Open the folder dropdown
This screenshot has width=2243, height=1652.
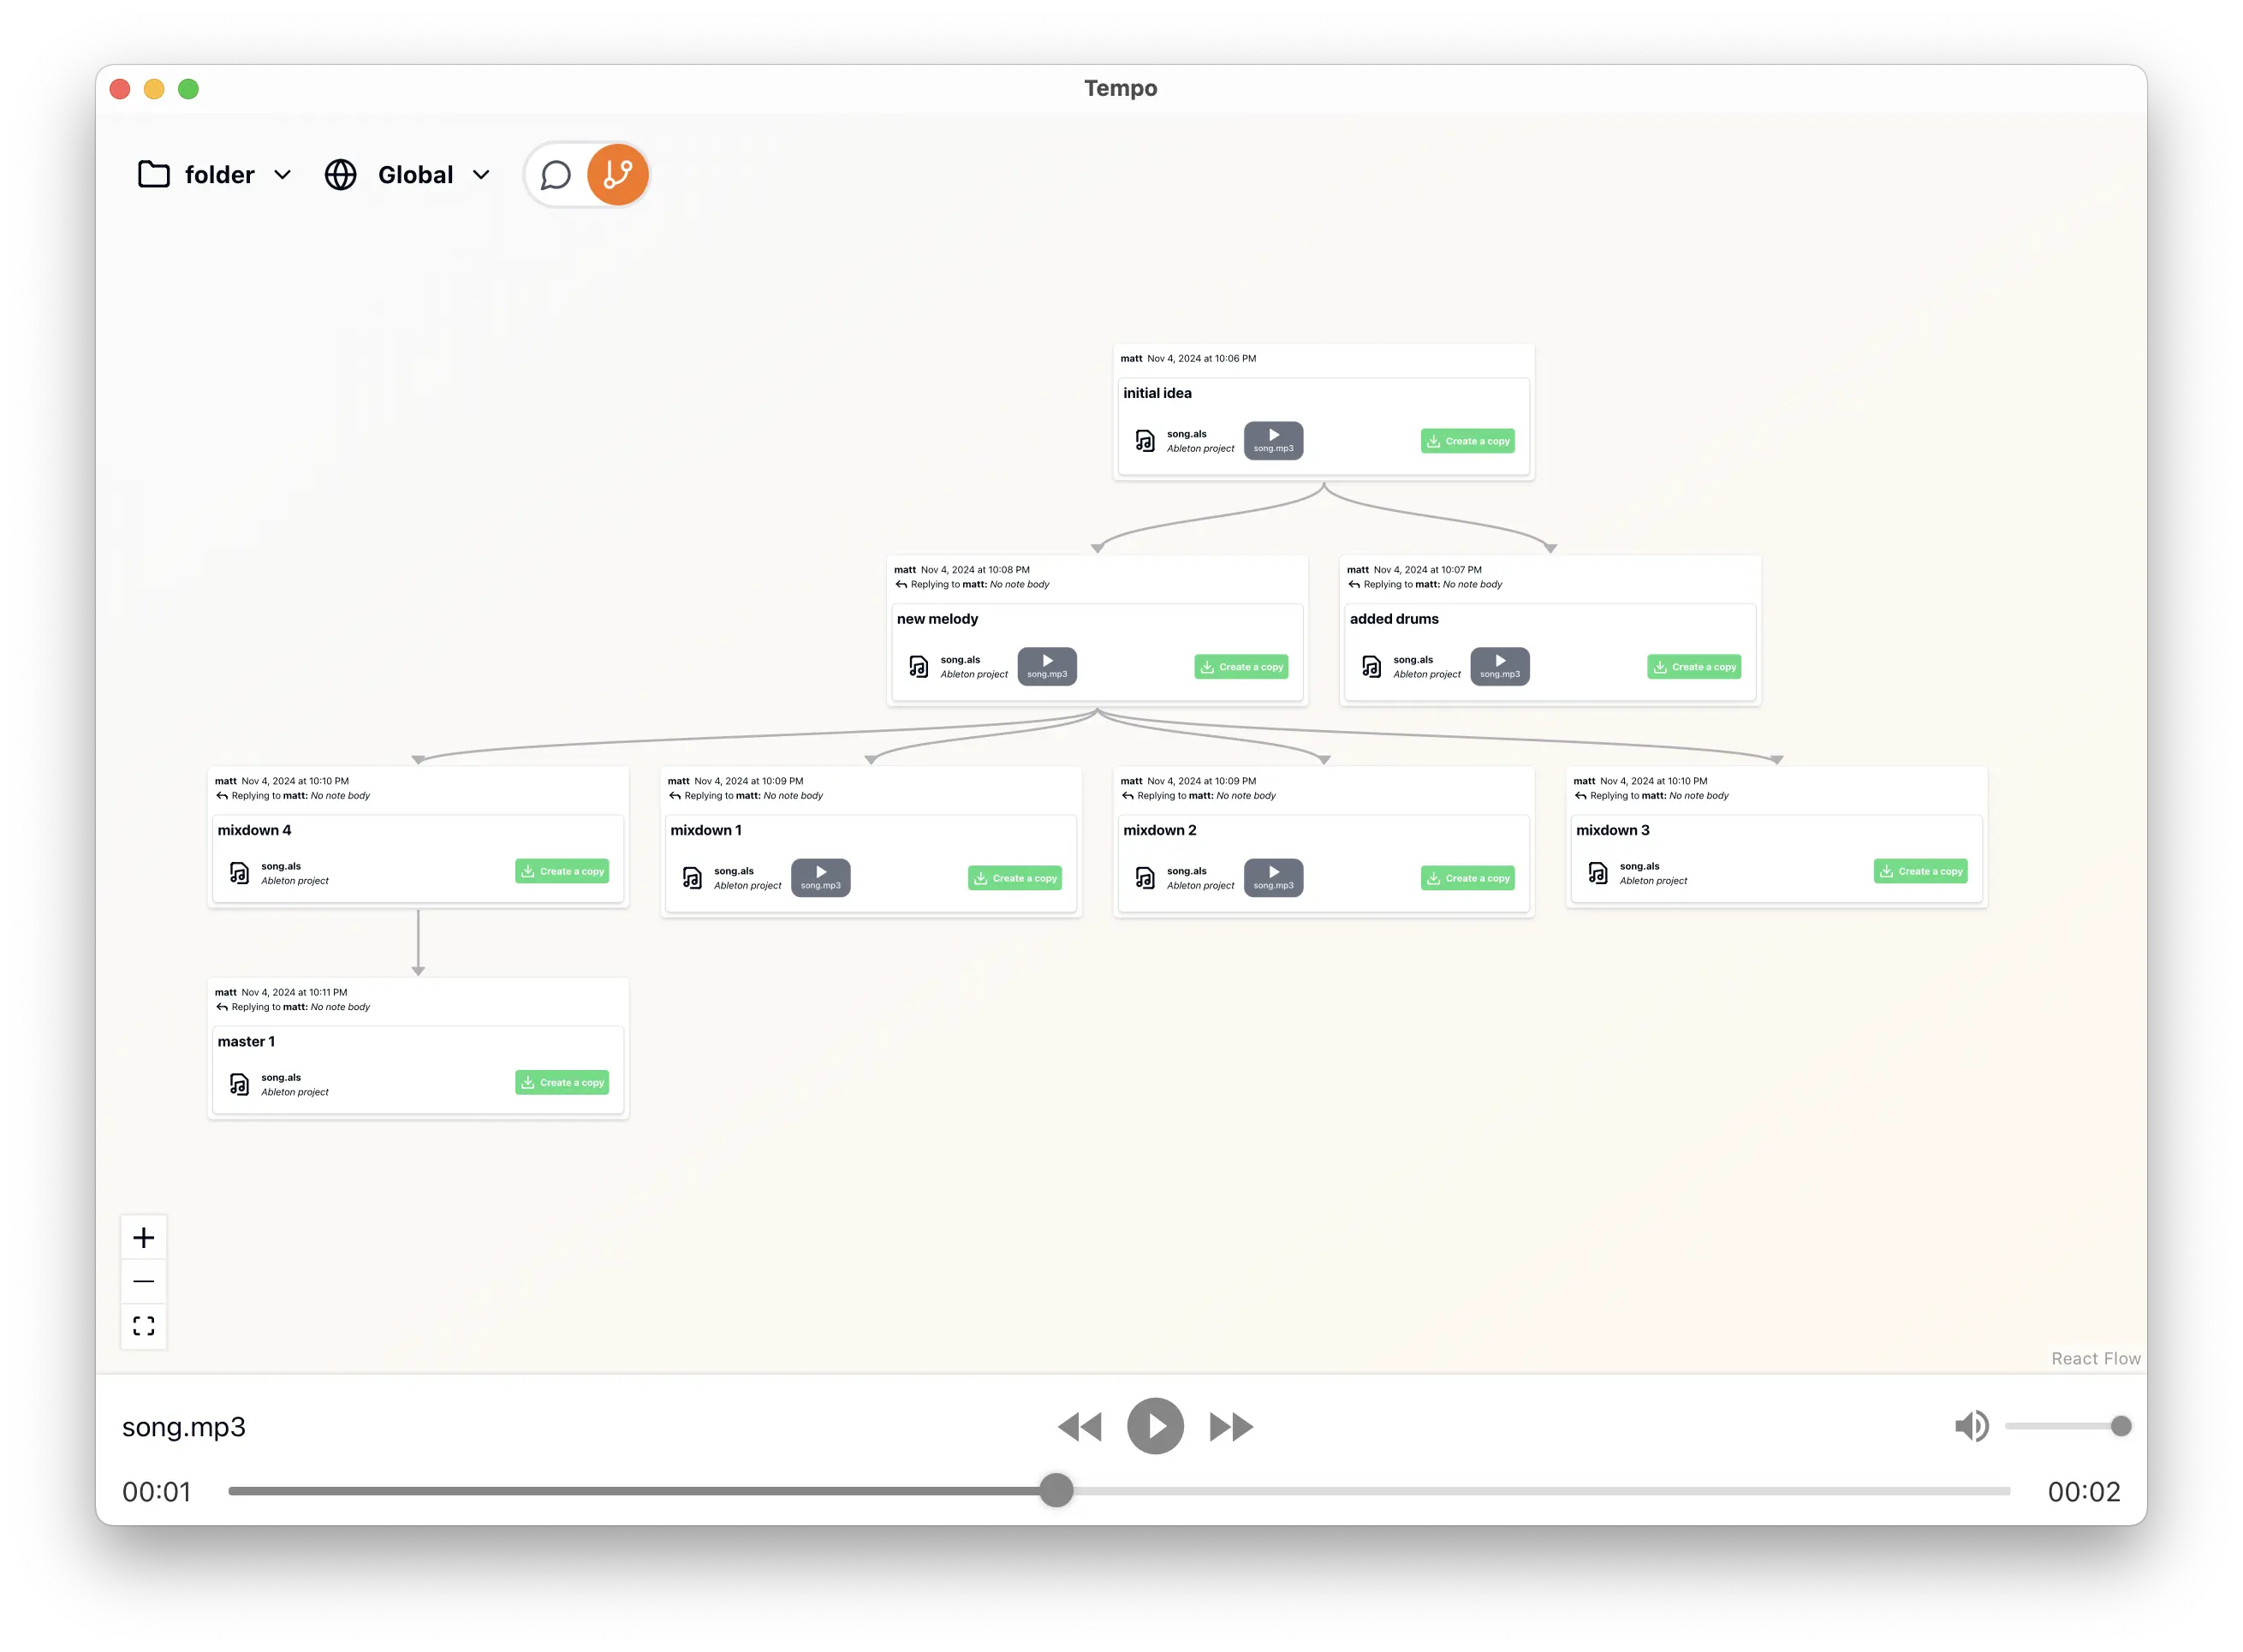(214, 175)
